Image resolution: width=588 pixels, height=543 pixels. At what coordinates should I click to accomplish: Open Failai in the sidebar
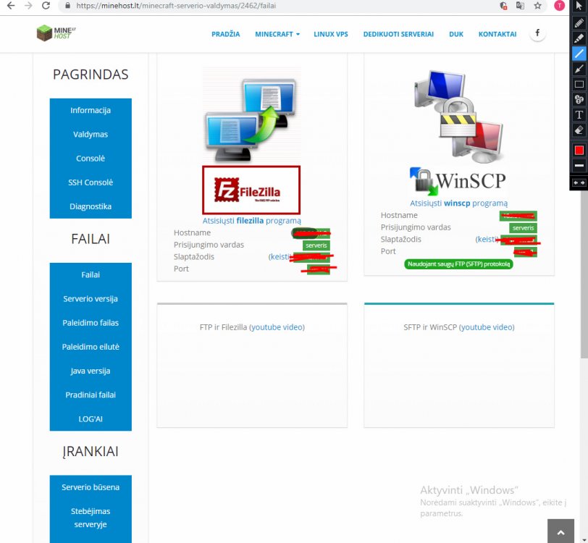click(x=91, y=274)
